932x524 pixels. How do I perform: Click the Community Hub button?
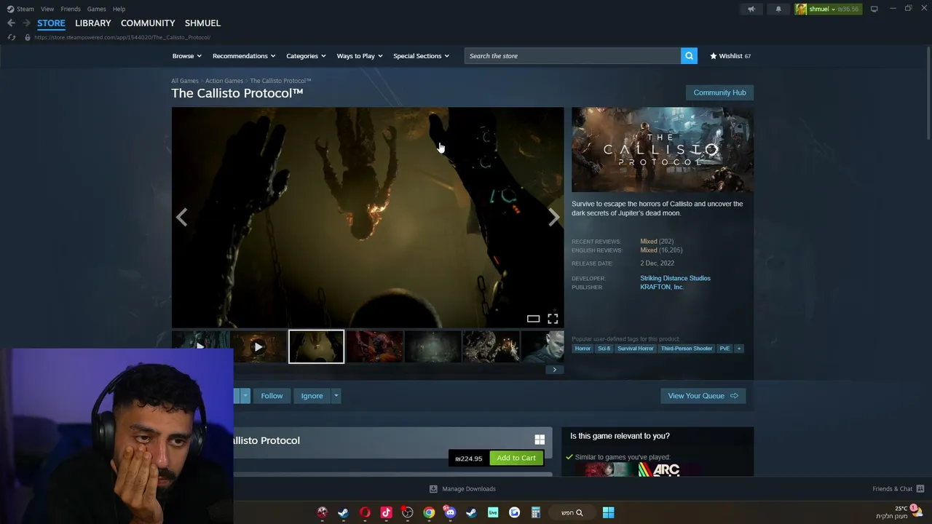pos(719,92)
